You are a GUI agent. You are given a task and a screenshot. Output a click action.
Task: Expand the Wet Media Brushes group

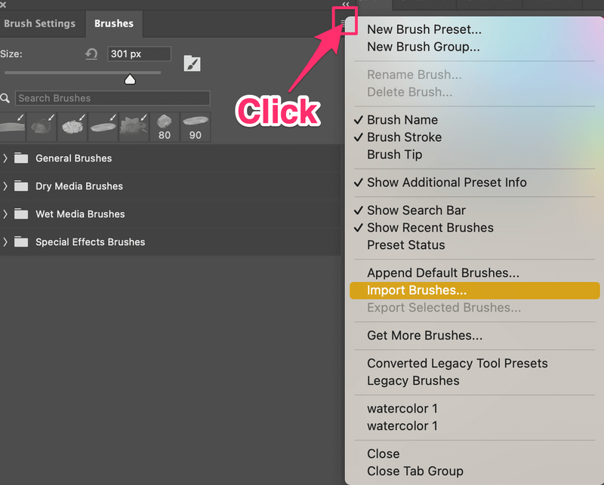pos(5,214)
